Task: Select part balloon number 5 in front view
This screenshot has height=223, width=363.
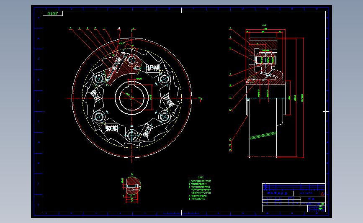Action: click(71, 28)
